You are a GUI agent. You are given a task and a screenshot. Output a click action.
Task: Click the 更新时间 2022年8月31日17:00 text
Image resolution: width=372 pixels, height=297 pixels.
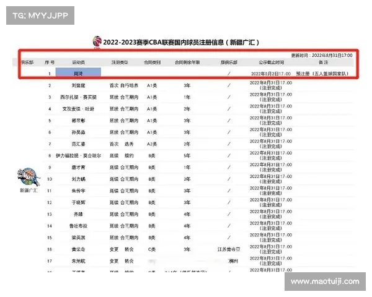[322, 55]
